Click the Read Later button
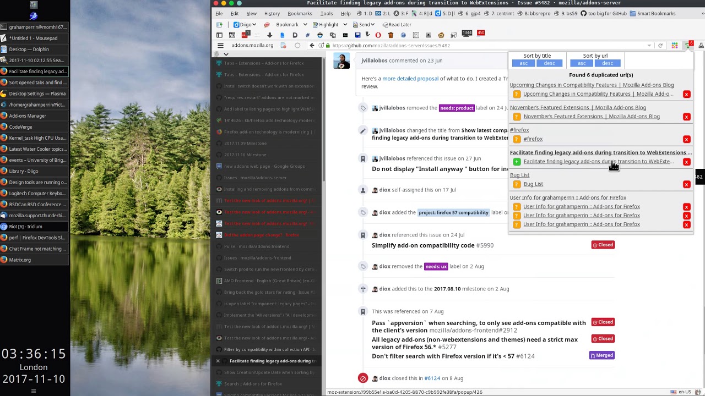Viewport: 705px width, 396px height. tap(397, 25)
